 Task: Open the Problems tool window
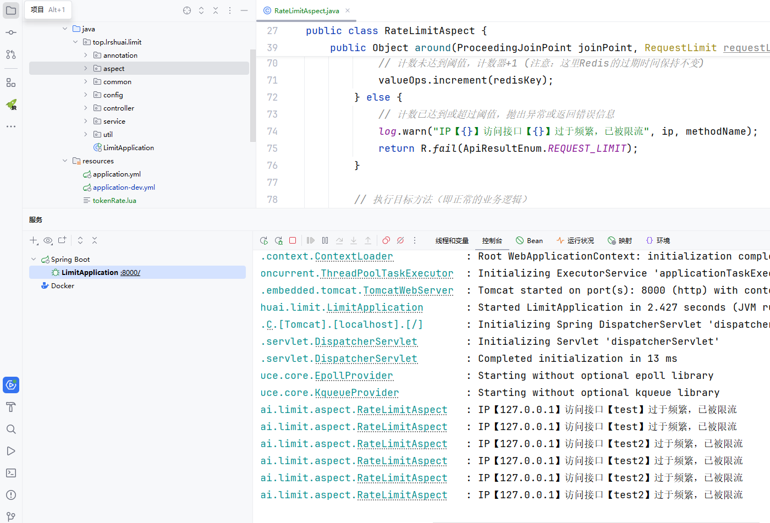click(11, 495)
